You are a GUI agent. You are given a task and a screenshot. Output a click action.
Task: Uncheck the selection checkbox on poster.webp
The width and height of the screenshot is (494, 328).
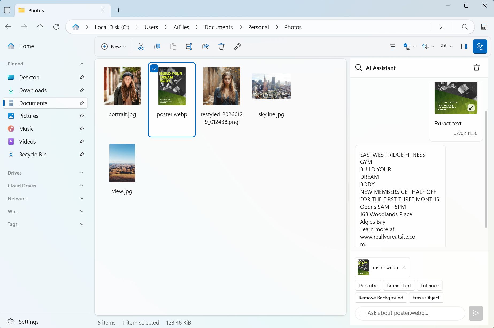(x=154, y=68)
